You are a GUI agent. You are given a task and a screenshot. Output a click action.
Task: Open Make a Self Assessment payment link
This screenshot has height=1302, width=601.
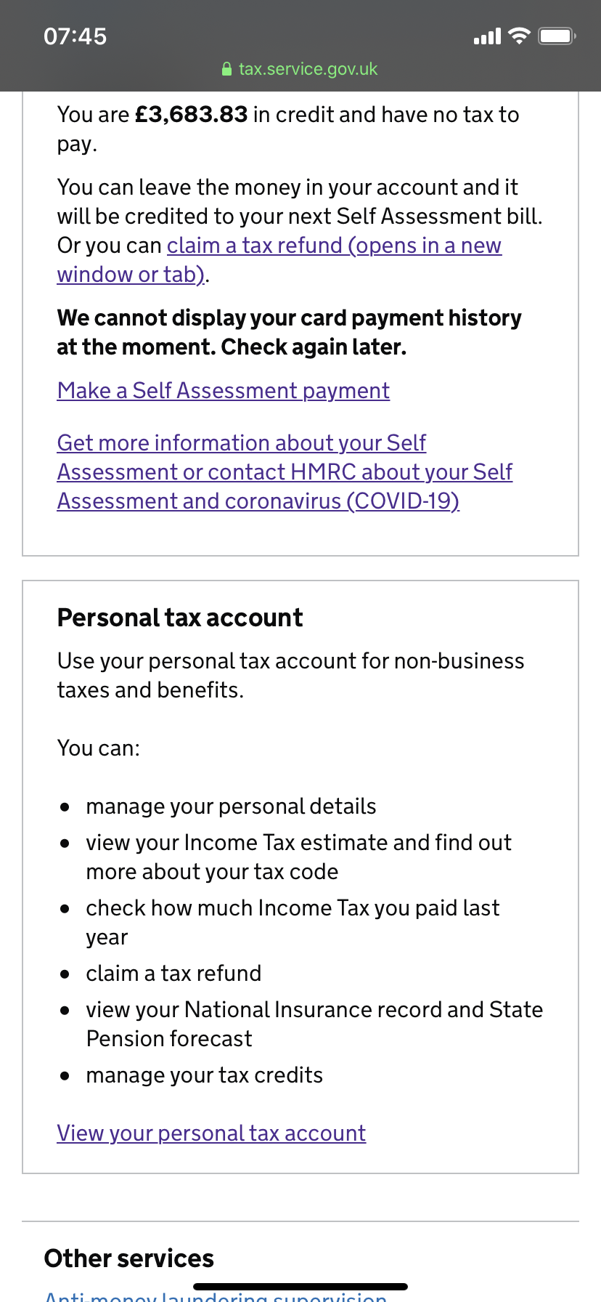point(223,391)
